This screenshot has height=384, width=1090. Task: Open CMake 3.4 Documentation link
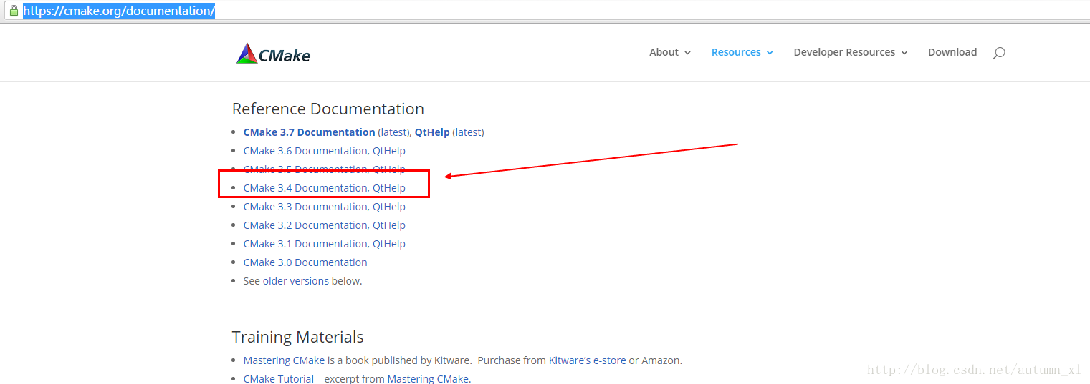(x=305, y=188)
